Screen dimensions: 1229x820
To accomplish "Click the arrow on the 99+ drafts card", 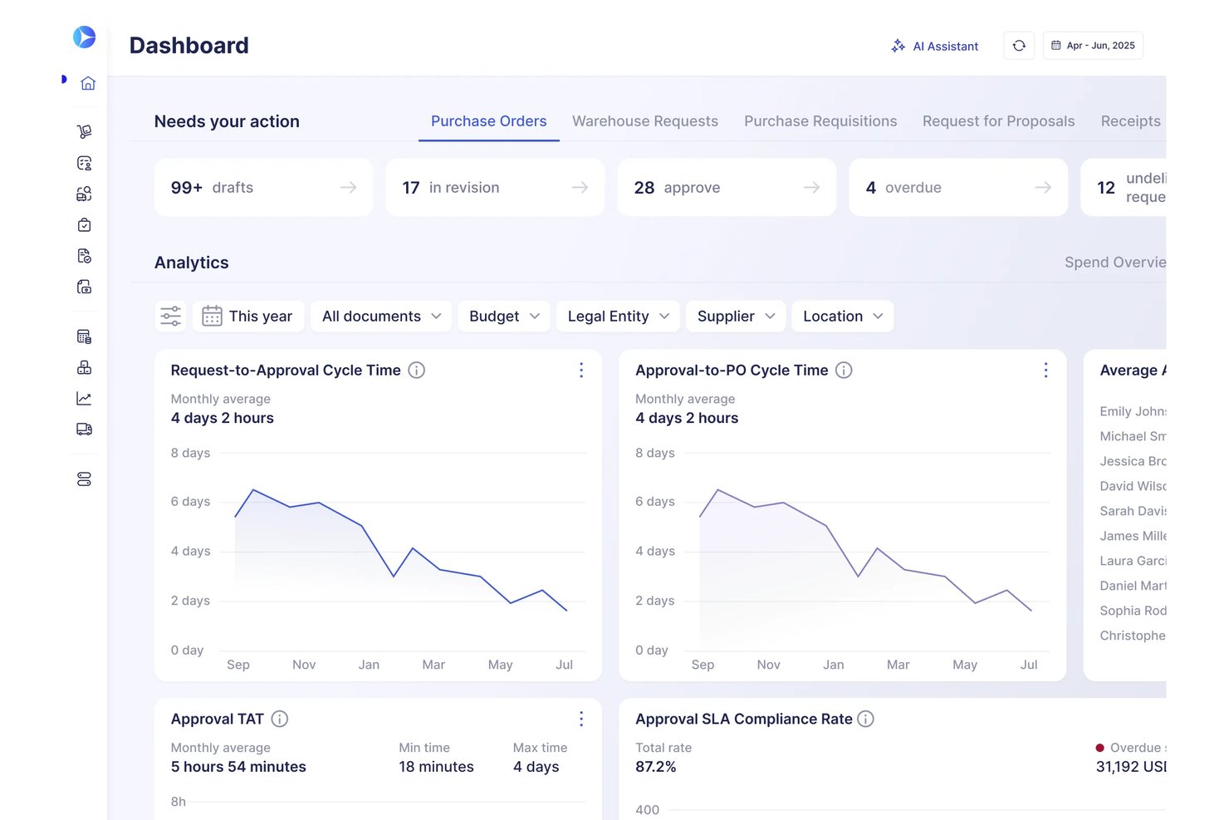I will pyautogui.click(x=349, y=188).
